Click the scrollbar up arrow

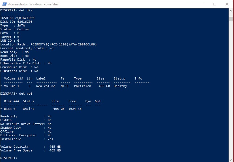[x=231, y=11]
